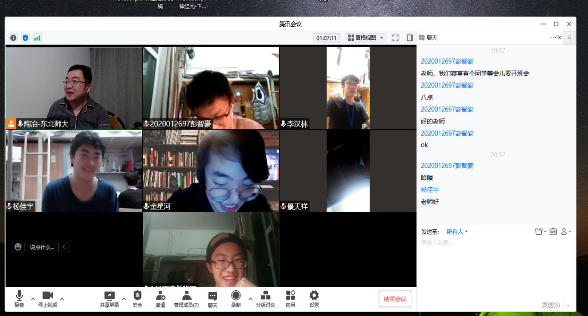Click green mic icon on 金星河 tile
Viewport: 588px width, 316px height.
(146, 206)
